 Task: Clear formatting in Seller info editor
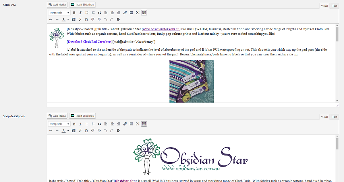(80, 19)
